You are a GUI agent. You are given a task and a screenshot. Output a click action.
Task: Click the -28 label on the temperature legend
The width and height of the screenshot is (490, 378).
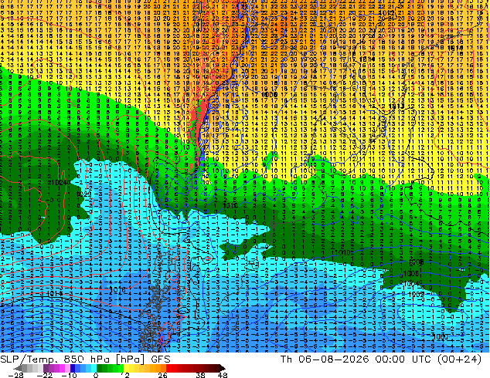[x=15, y=375]
